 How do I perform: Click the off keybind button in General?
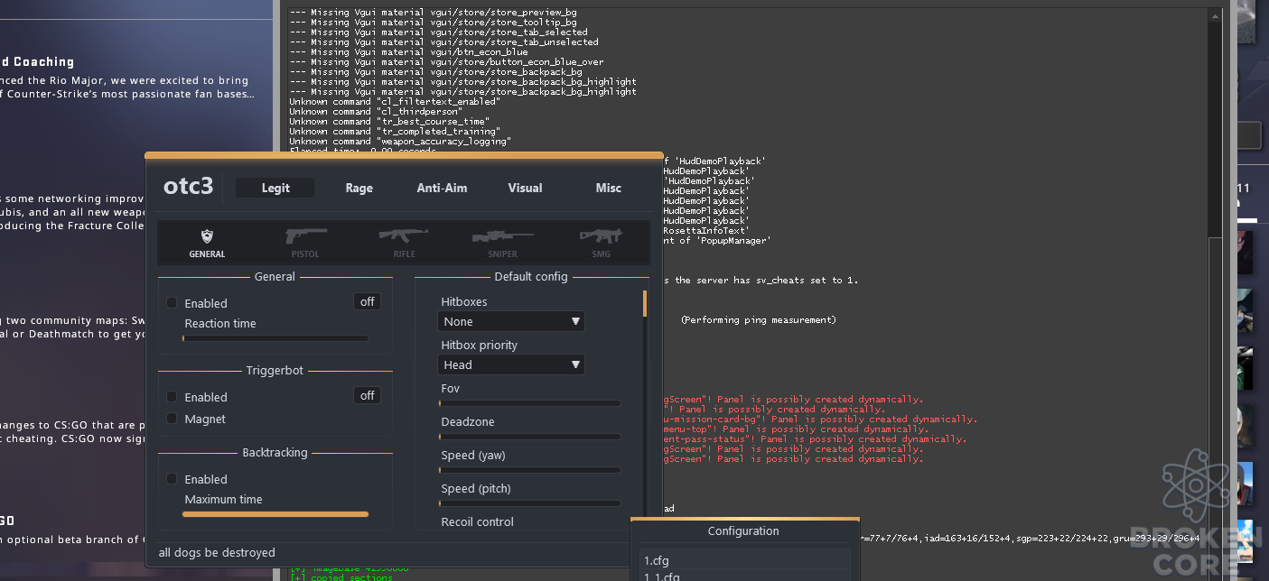368,302
